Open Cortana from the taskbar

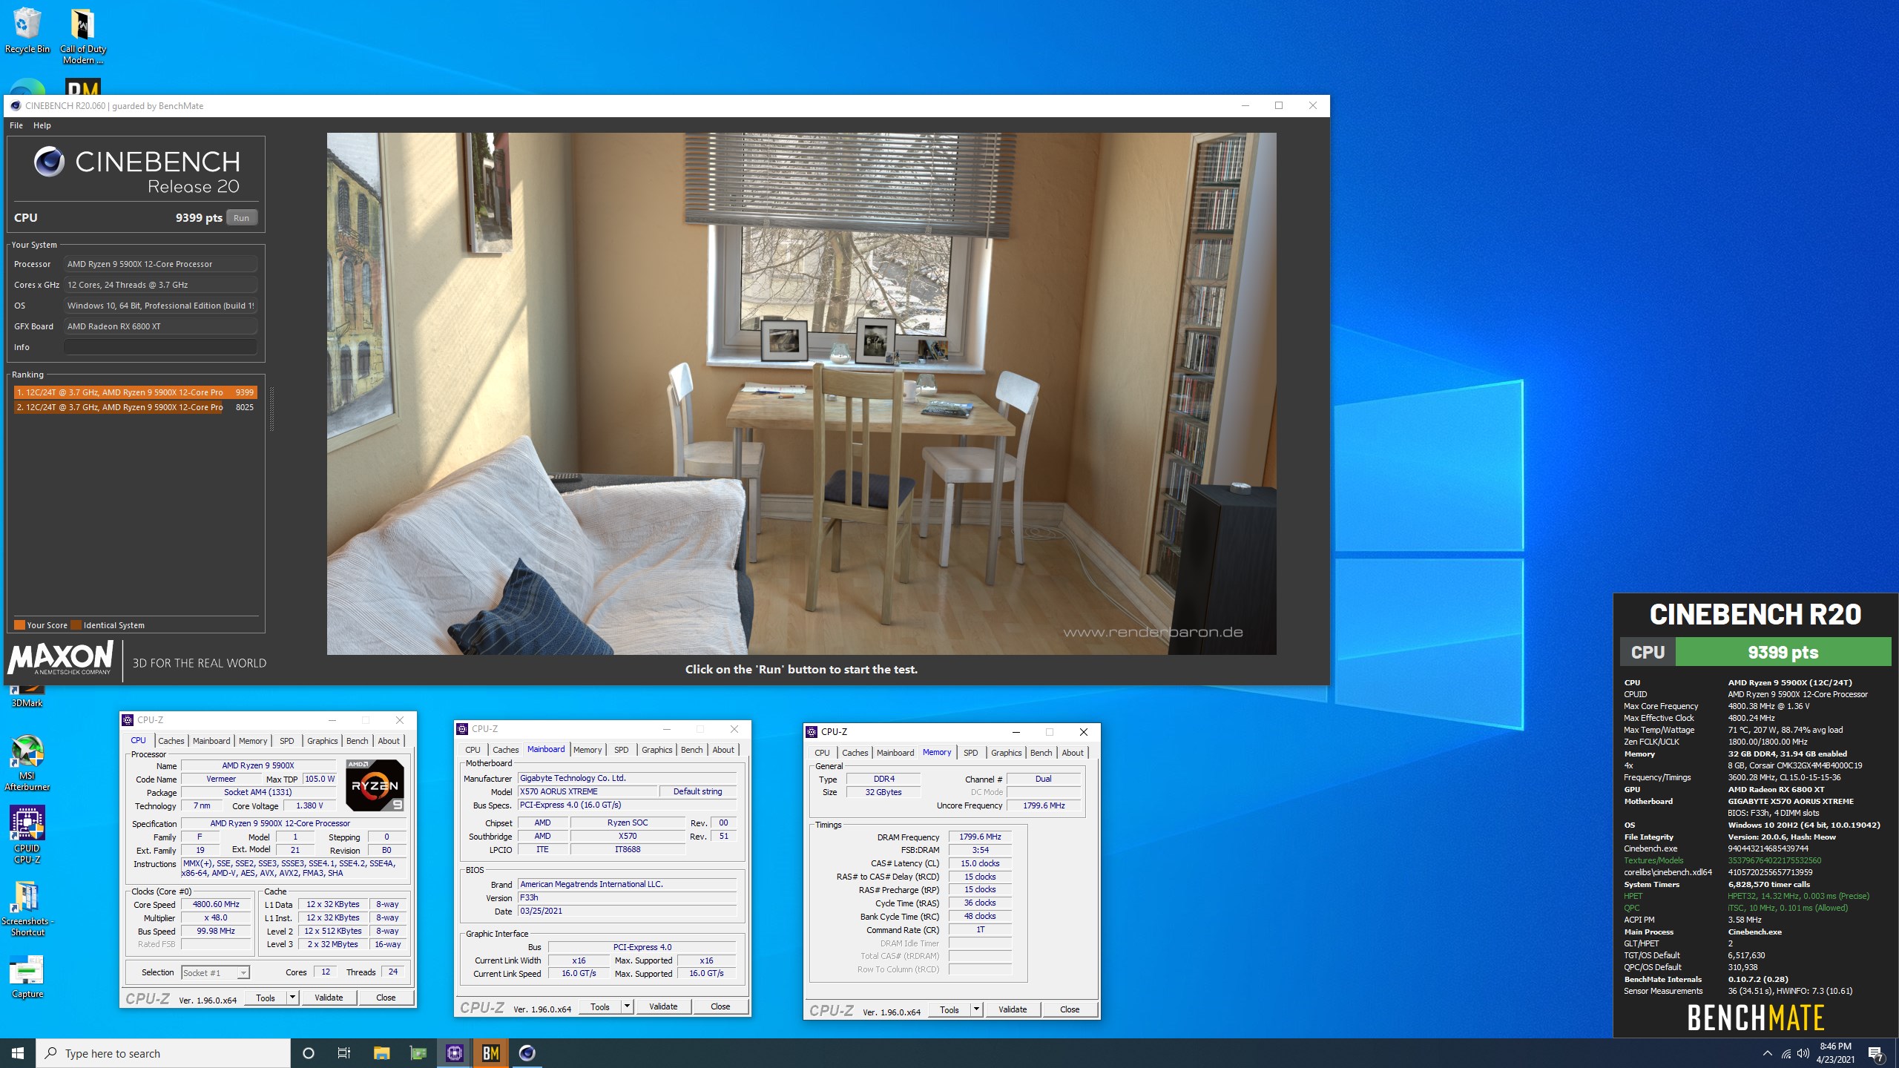click(309, 1053)
